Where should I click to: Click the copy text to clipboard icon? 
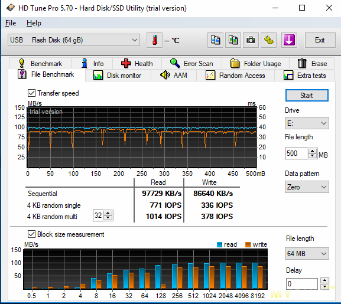[215, 40]
